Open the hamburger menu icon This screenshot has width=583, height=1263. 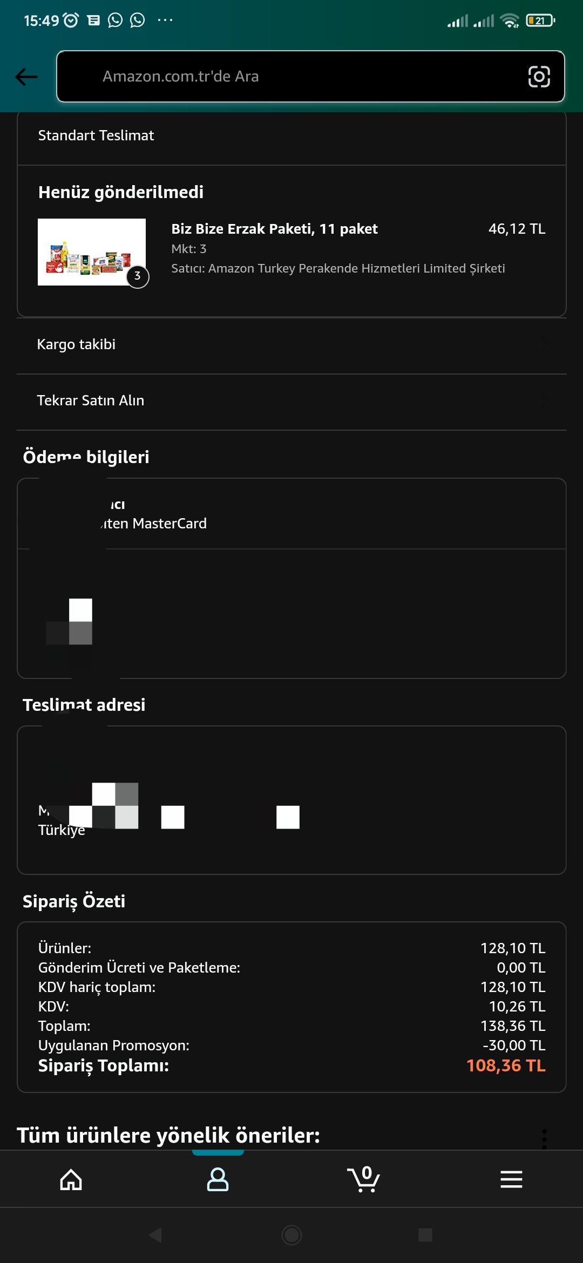coord(511,1179)
